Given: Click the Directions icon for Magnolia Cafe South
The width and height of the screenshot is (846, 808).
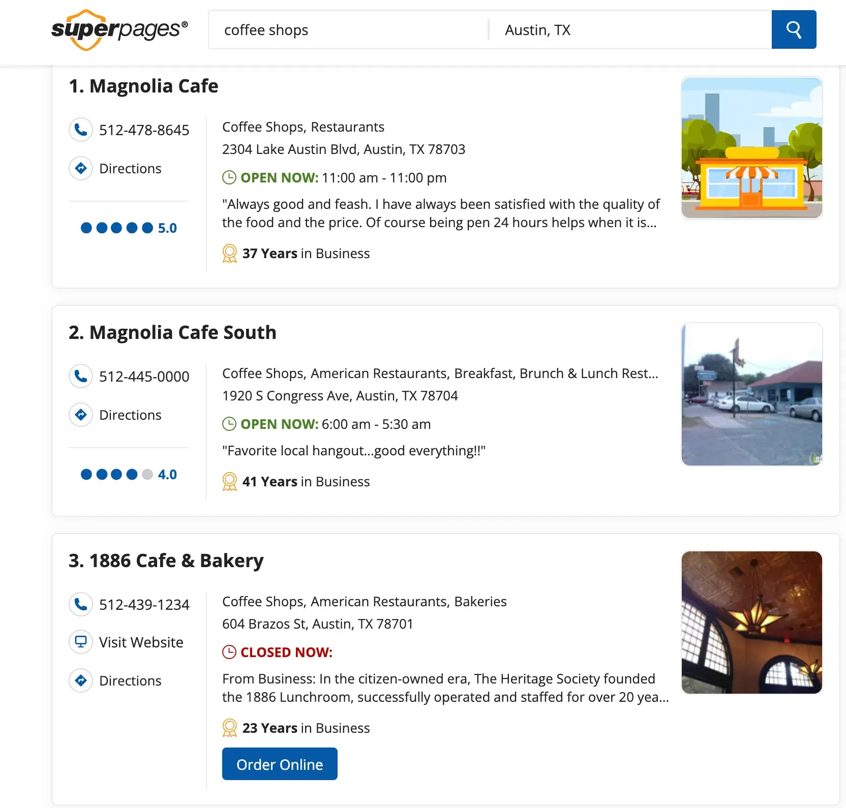Looking at the screenshot, I should pos(81,415).
